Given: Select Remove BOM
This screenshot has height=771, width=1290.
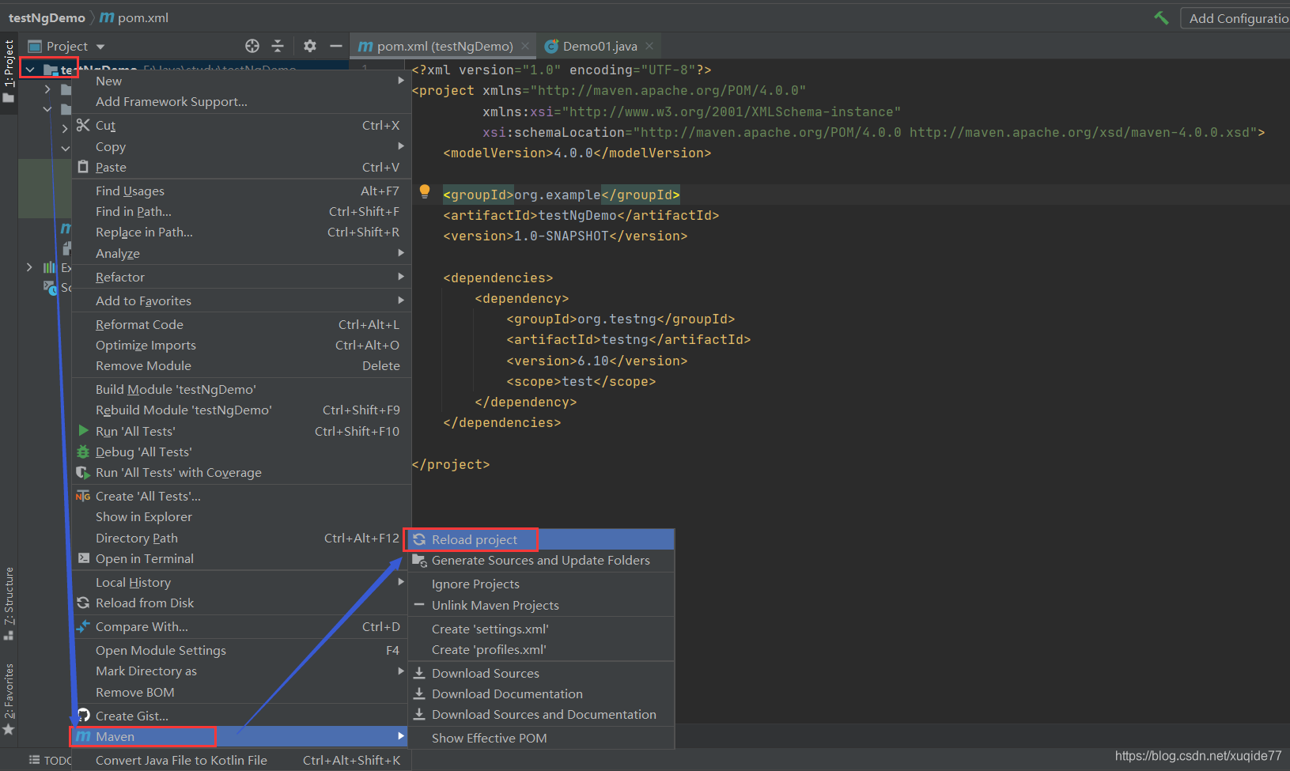Looking at the screenshot, I should point(241,692).
